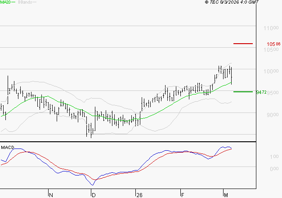Click the M month marker on time axis
The width and height of the screenshot is (282, 198).
click(226, 195)
